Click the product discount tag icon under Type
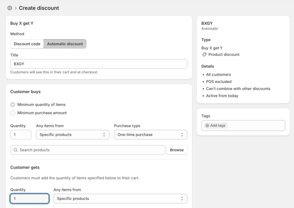 (x=204, y=55)
